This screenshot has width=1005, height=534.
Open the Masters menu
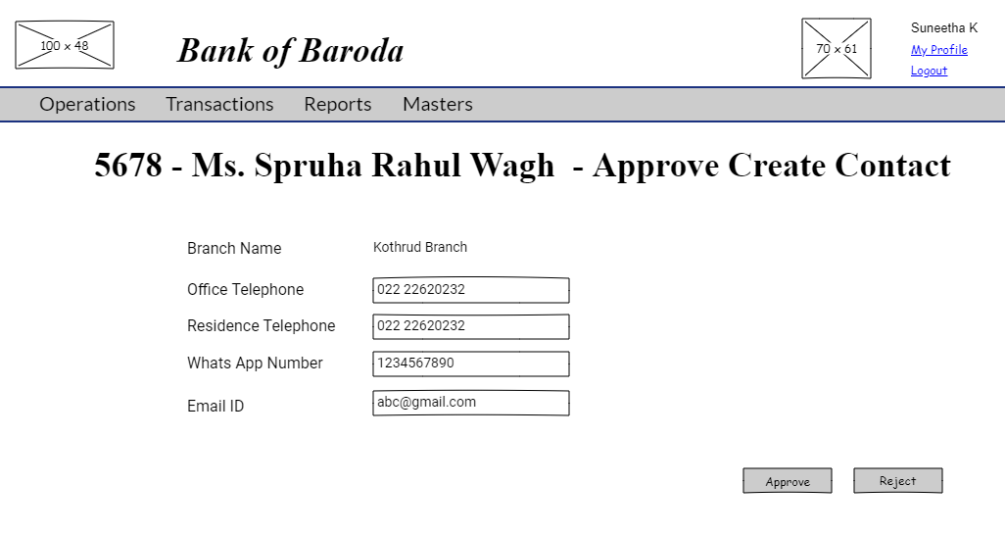tap(438, 104)
